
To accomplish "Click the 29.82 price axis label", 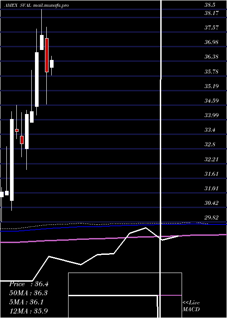I will click(212, 218).
